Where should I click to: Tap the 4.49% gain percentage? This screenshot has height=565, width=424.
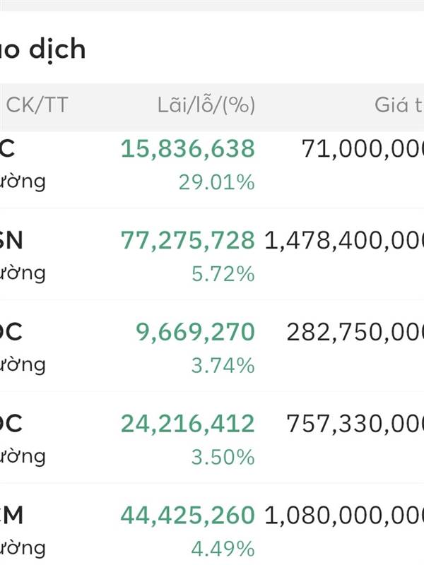click(223, 549)
